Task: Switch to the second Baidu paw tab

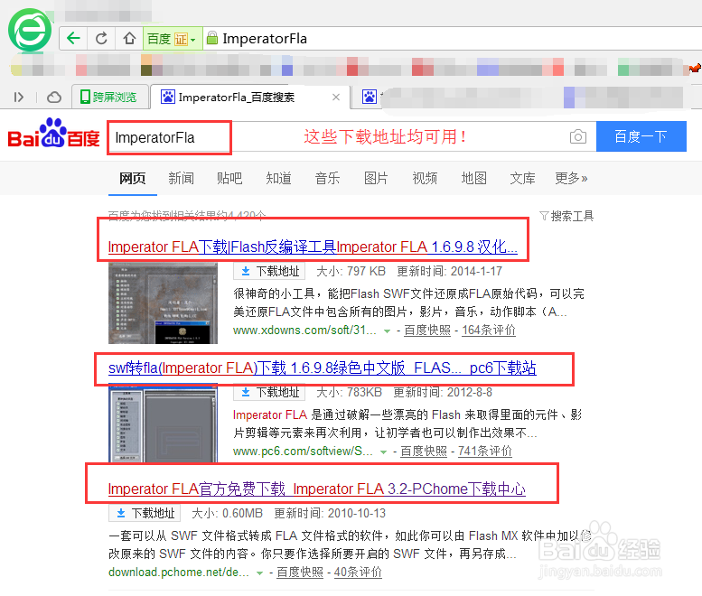Action: point(369,97)
